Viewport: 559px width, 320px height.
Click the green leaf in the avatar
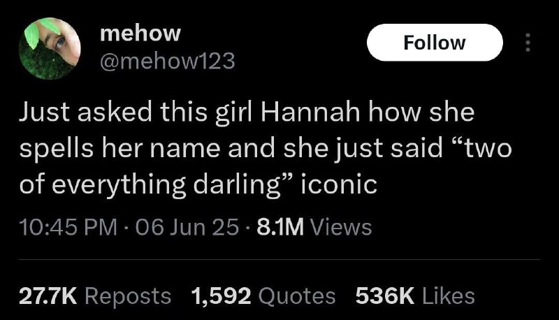click(31, 35)
